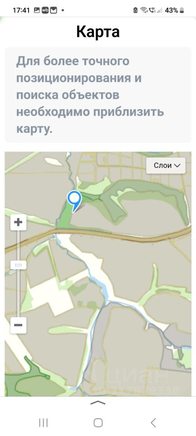This screenshot has height=436, width=196.
Task: Open the Слои layers dropdown
Action: (166, 165)
